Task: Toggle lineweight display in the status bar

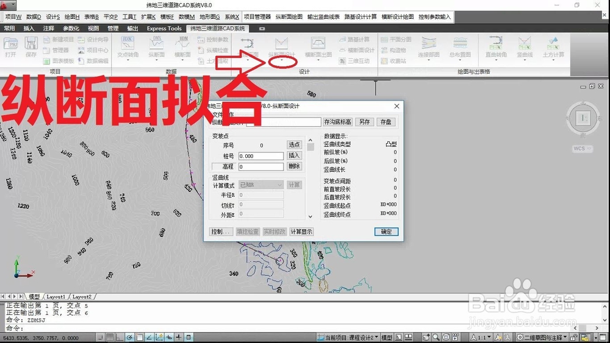Action: point(179,338)
